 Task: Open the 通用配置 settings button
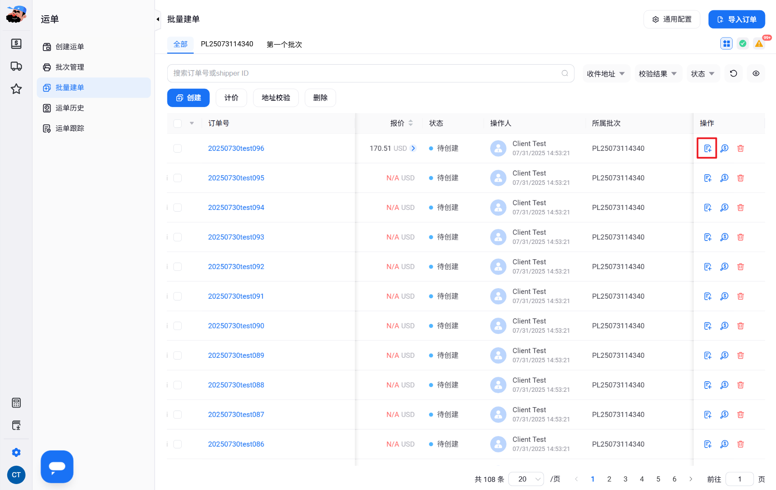click(x=672, y=20)
